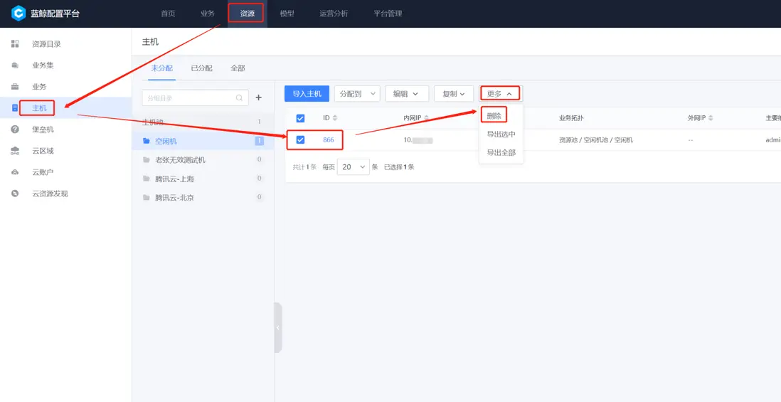Click 老张无效测试机 folder icon

pyautogui.click(x=147, y=160)
